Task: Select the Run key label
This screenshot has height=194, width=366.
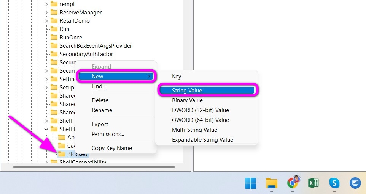Action: [x=64, y=29]
